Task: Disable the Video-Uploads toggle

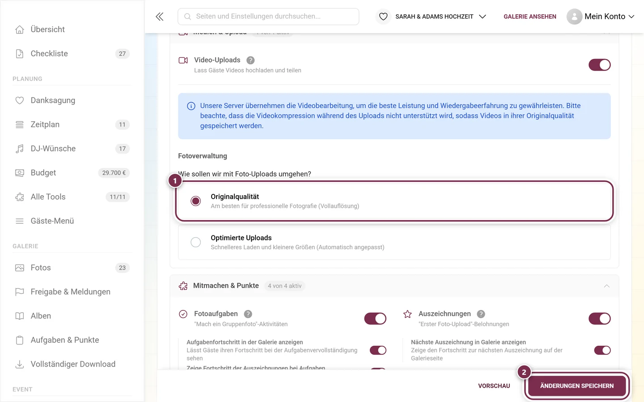Action: 600,65
